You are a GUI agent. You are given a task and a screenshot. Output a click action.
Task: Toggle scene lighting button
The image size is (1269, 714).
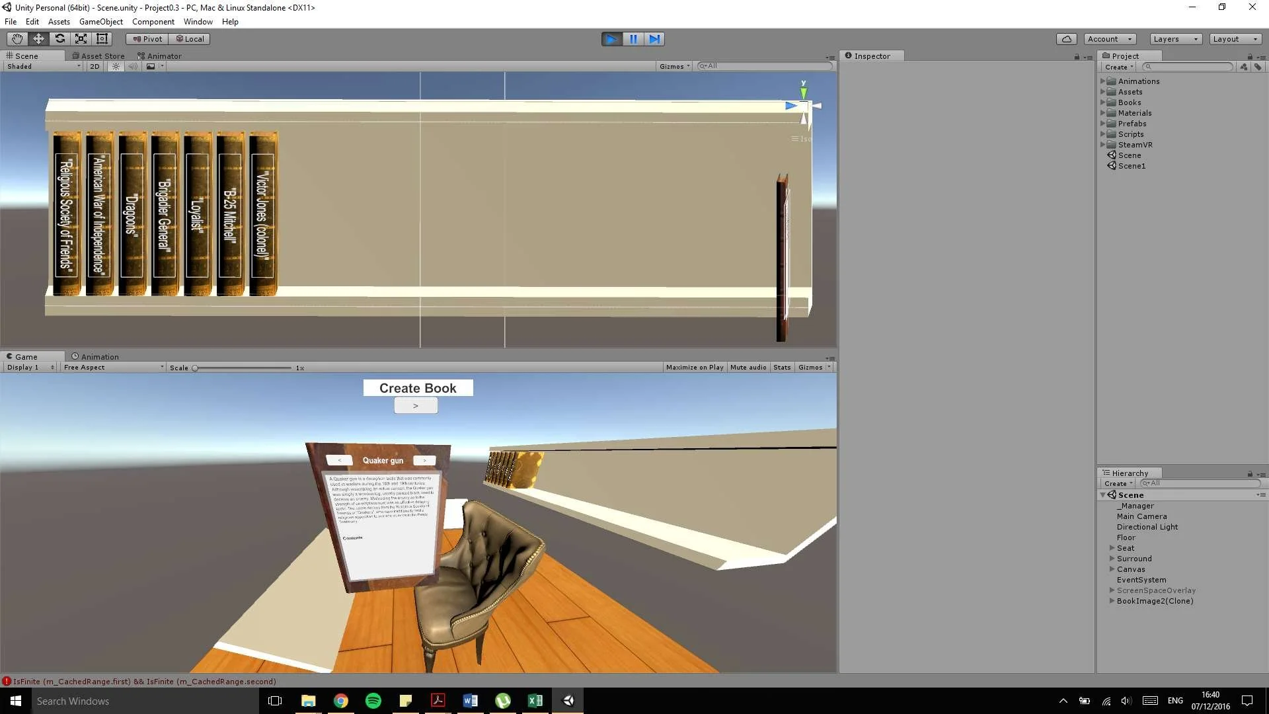116,66
